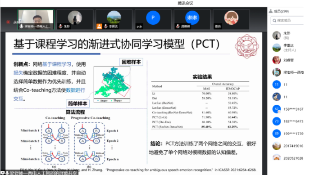Viewport: 310px width, 175px height.
Task: Click the microphone icon on 梁老师 video tile
Action: (21, 26)
